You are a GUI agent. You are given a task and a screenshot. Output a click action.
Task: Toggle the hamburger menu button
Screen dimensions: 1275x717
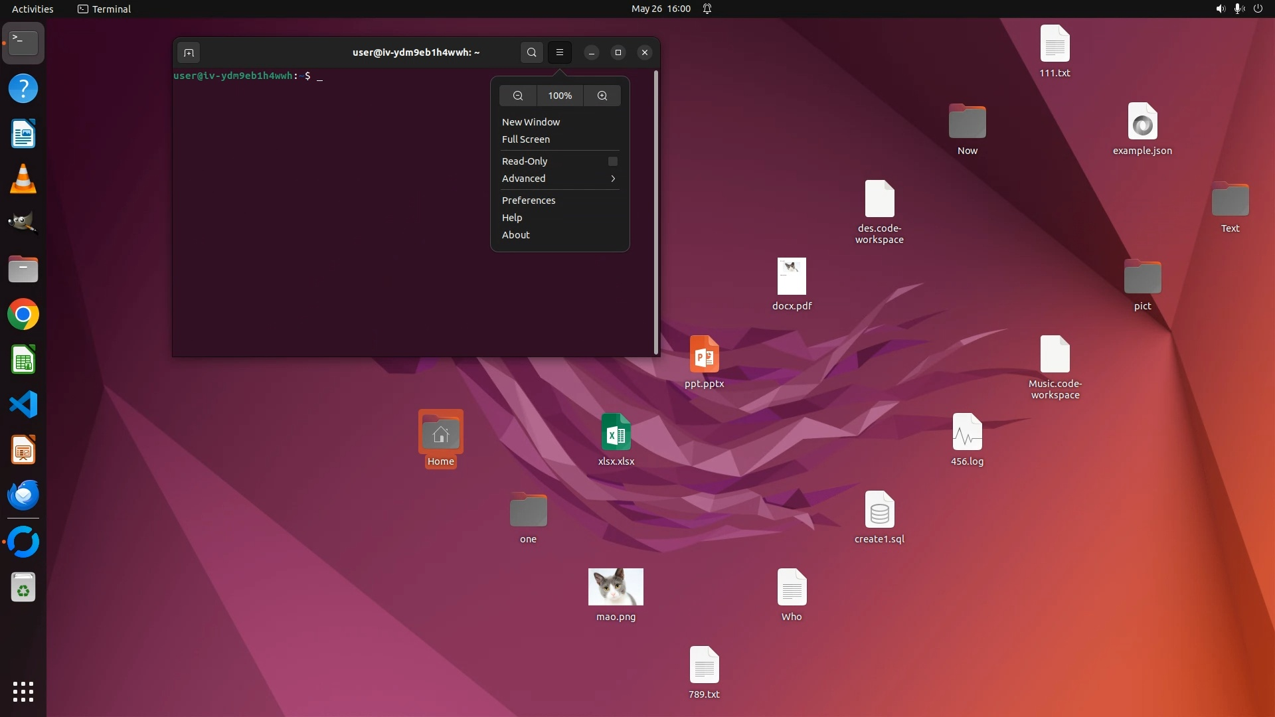[x=560, y=52]
